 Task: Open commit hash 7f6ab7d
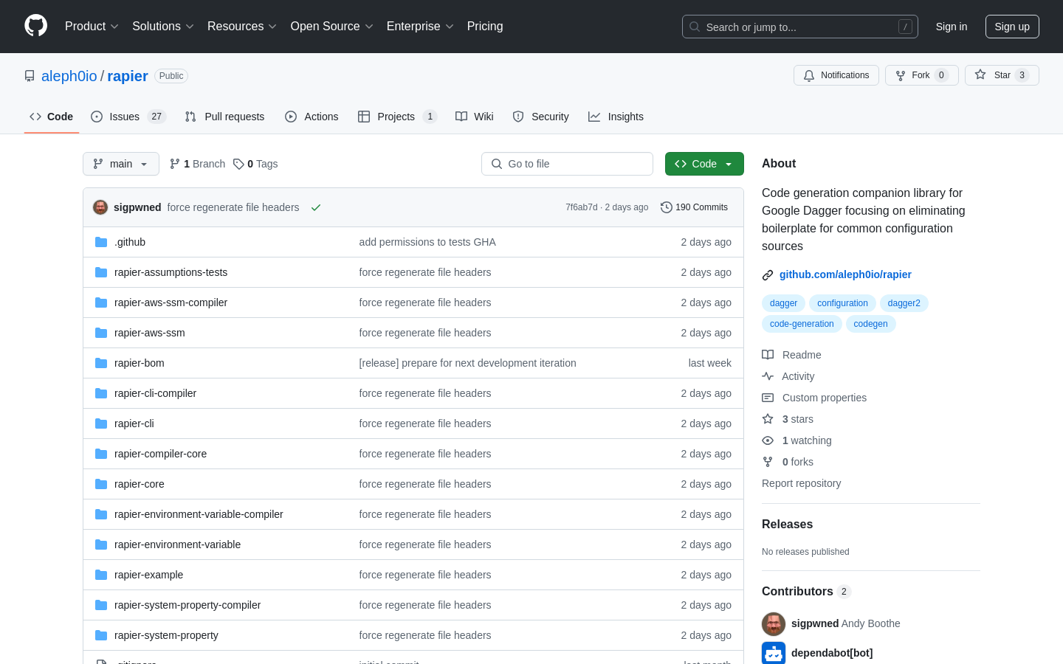click(x=582, y=207)
